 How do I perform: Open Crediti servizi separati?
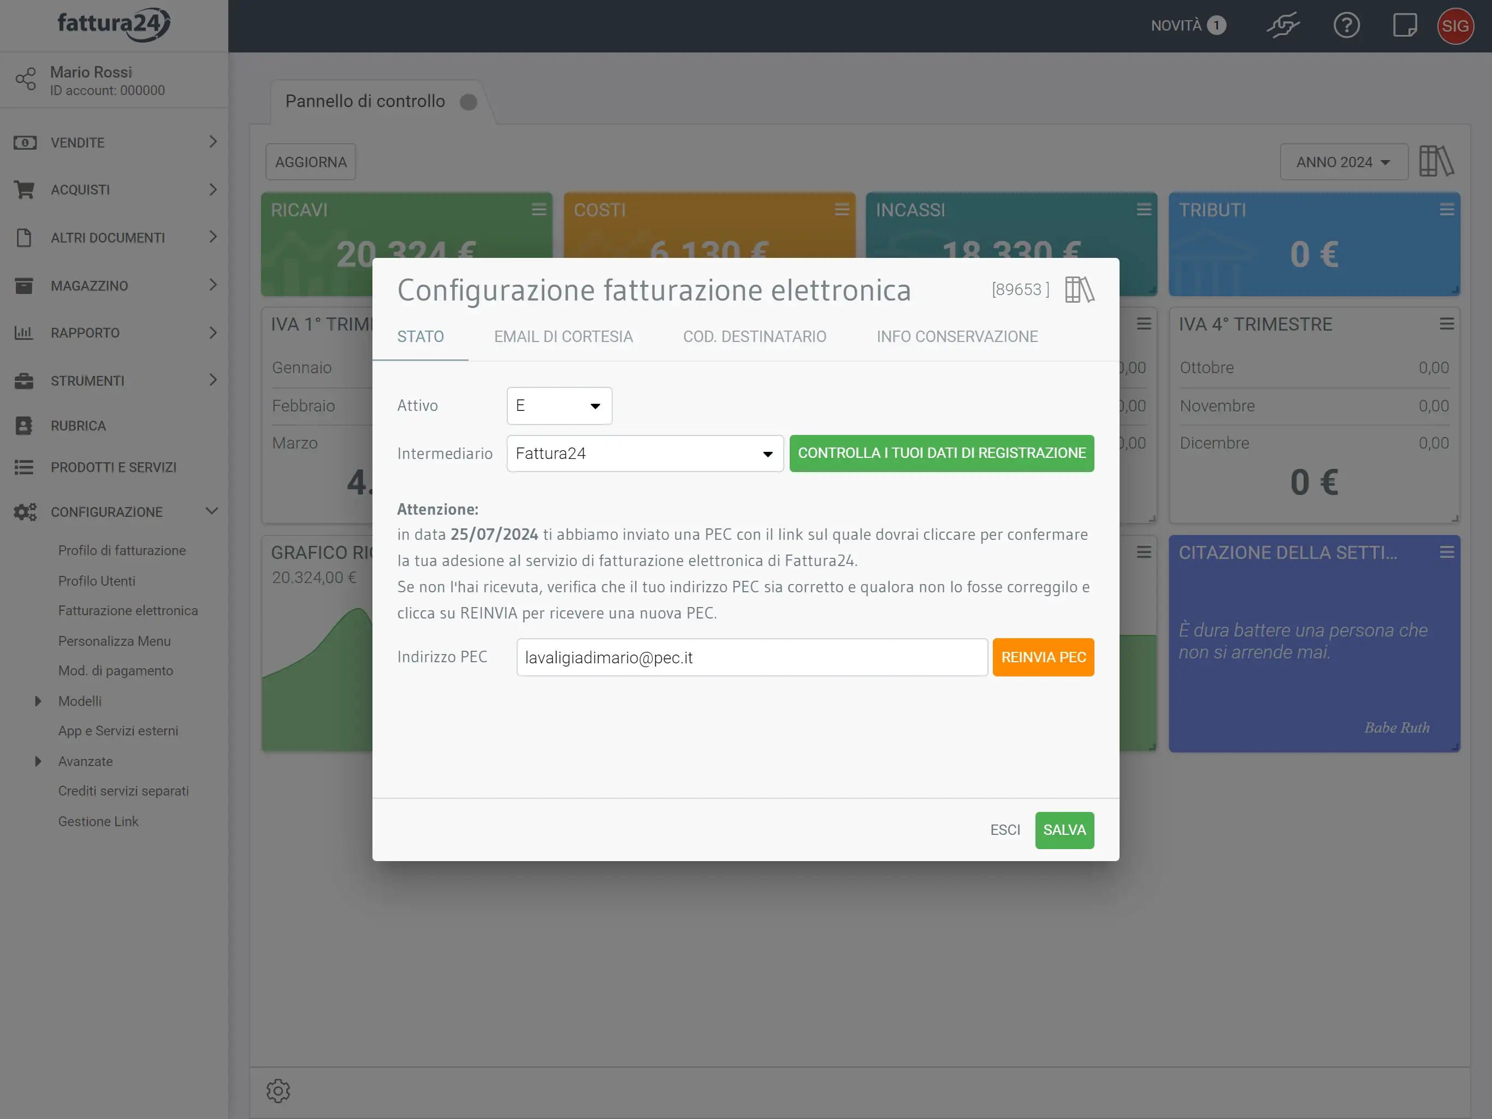pyautogui.click(x=123, y=790)
